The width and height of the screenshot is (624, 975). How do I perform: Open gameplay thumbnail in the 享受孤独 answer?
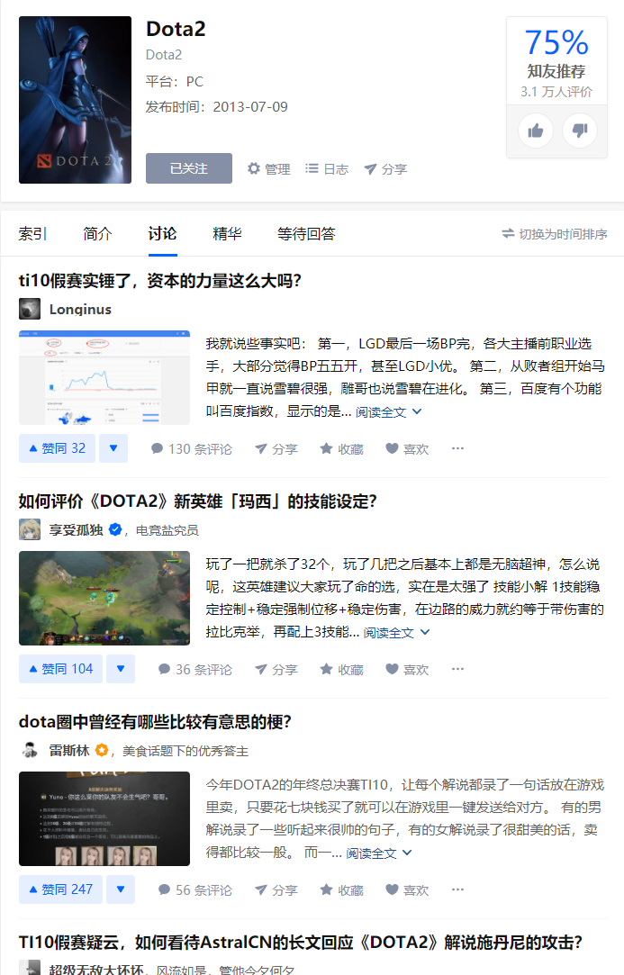(104, 598)
